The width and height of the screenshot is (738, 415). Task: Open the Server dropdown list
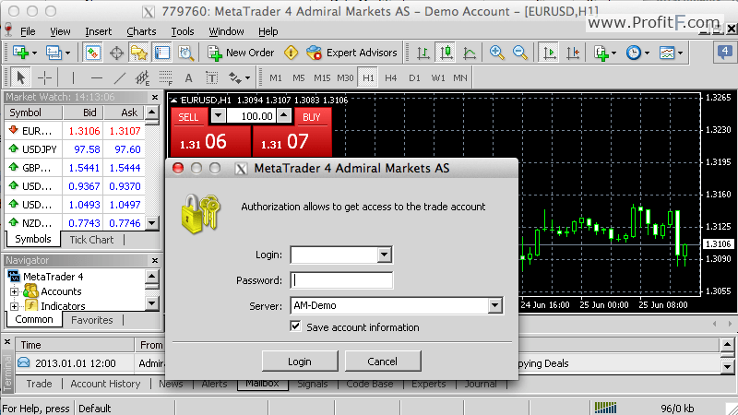click(x=495, y=305)
